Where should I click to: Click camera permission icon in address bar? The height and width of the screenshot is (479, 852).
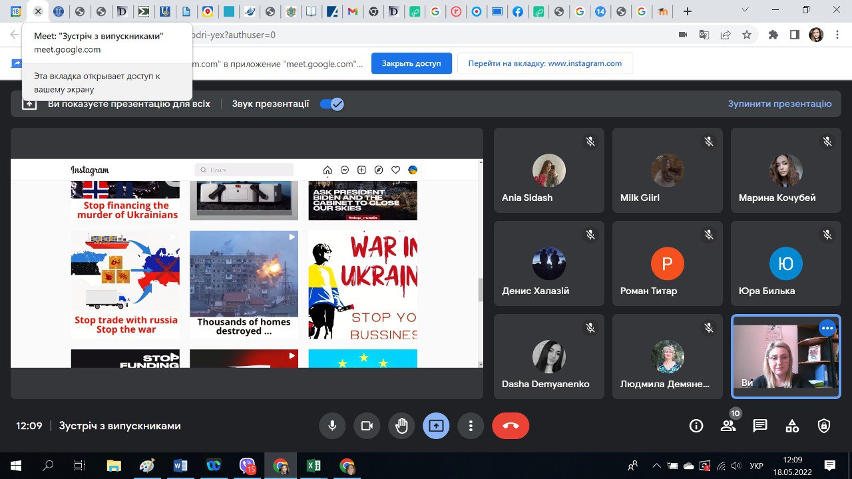(682, 35)
